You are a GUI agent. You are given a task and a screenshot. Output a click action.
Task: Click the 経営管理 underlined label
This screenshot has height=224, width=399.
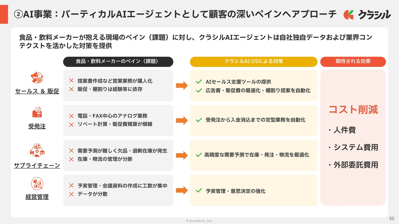pyautogui.click(x=37, y=197)
